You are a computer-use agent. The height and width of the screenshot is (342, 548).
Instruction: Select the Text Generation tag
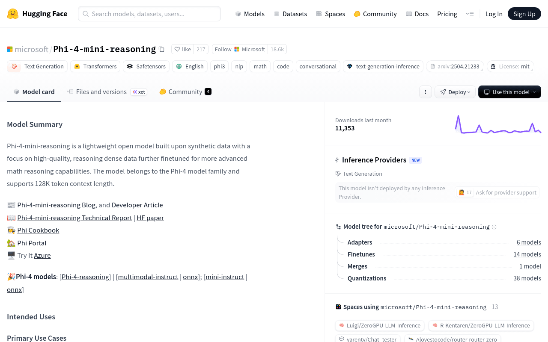tap(37, 66)
